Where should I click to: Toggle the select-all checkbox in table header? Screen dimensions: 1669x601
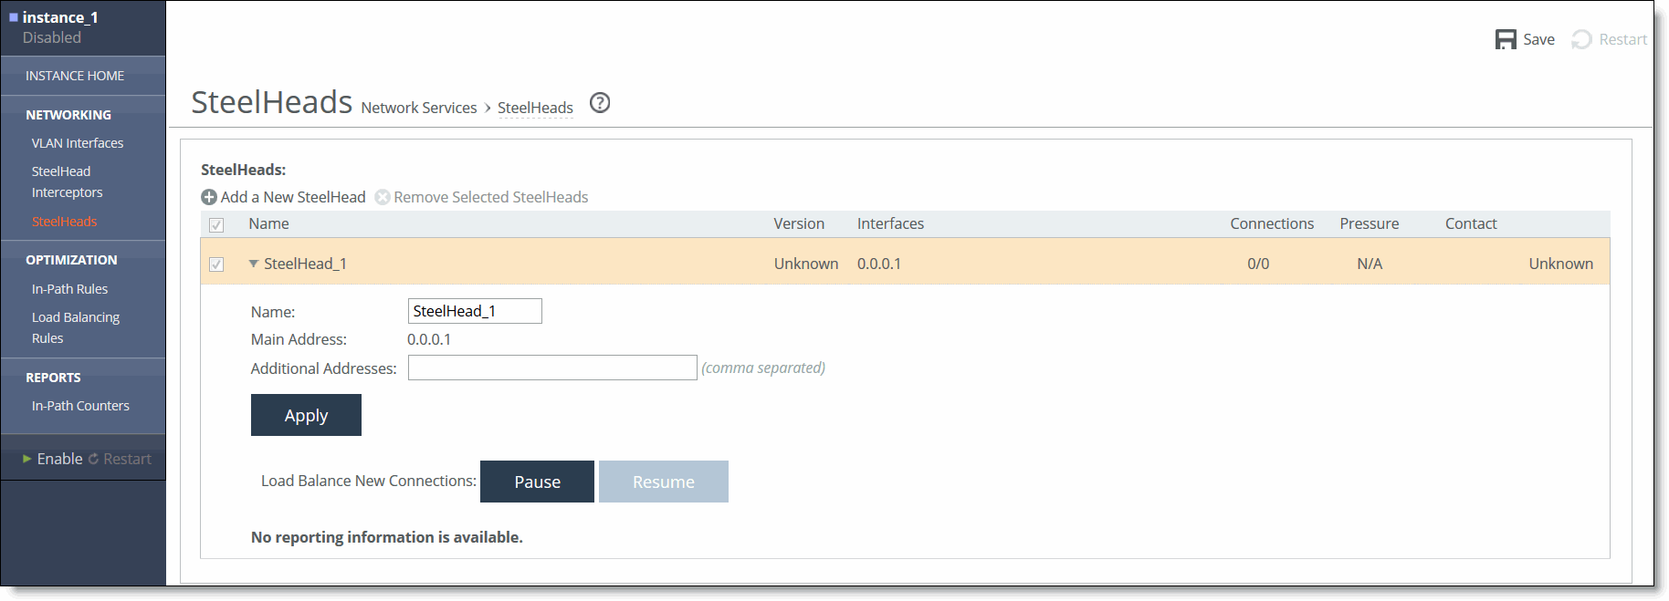[x=216, y=225]
